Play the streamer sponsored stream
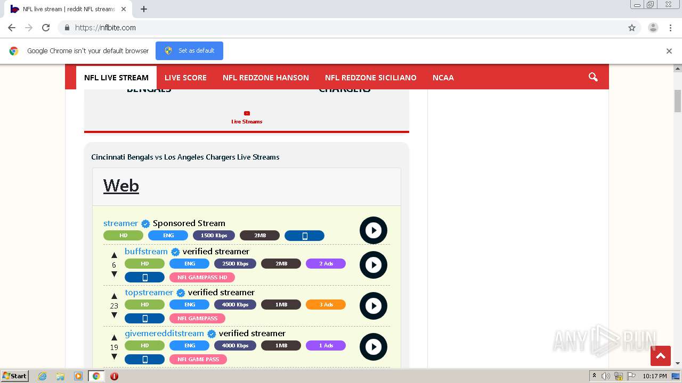This screenshot has width=682, height=383. coord(373,230)
